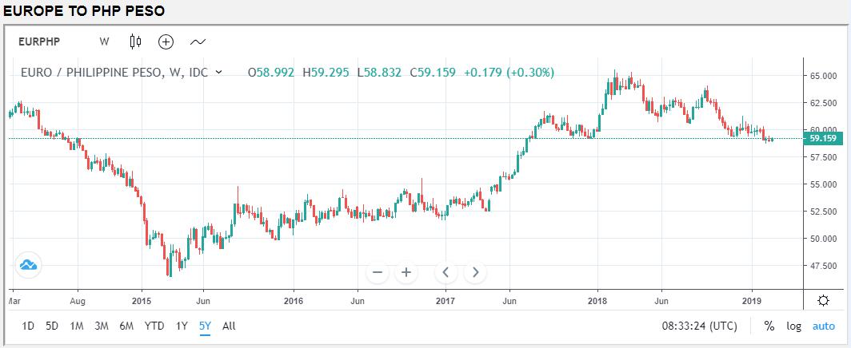Click the blue cloud logo icon
Screen dimensions: 851x348
(x=28, y=265)
